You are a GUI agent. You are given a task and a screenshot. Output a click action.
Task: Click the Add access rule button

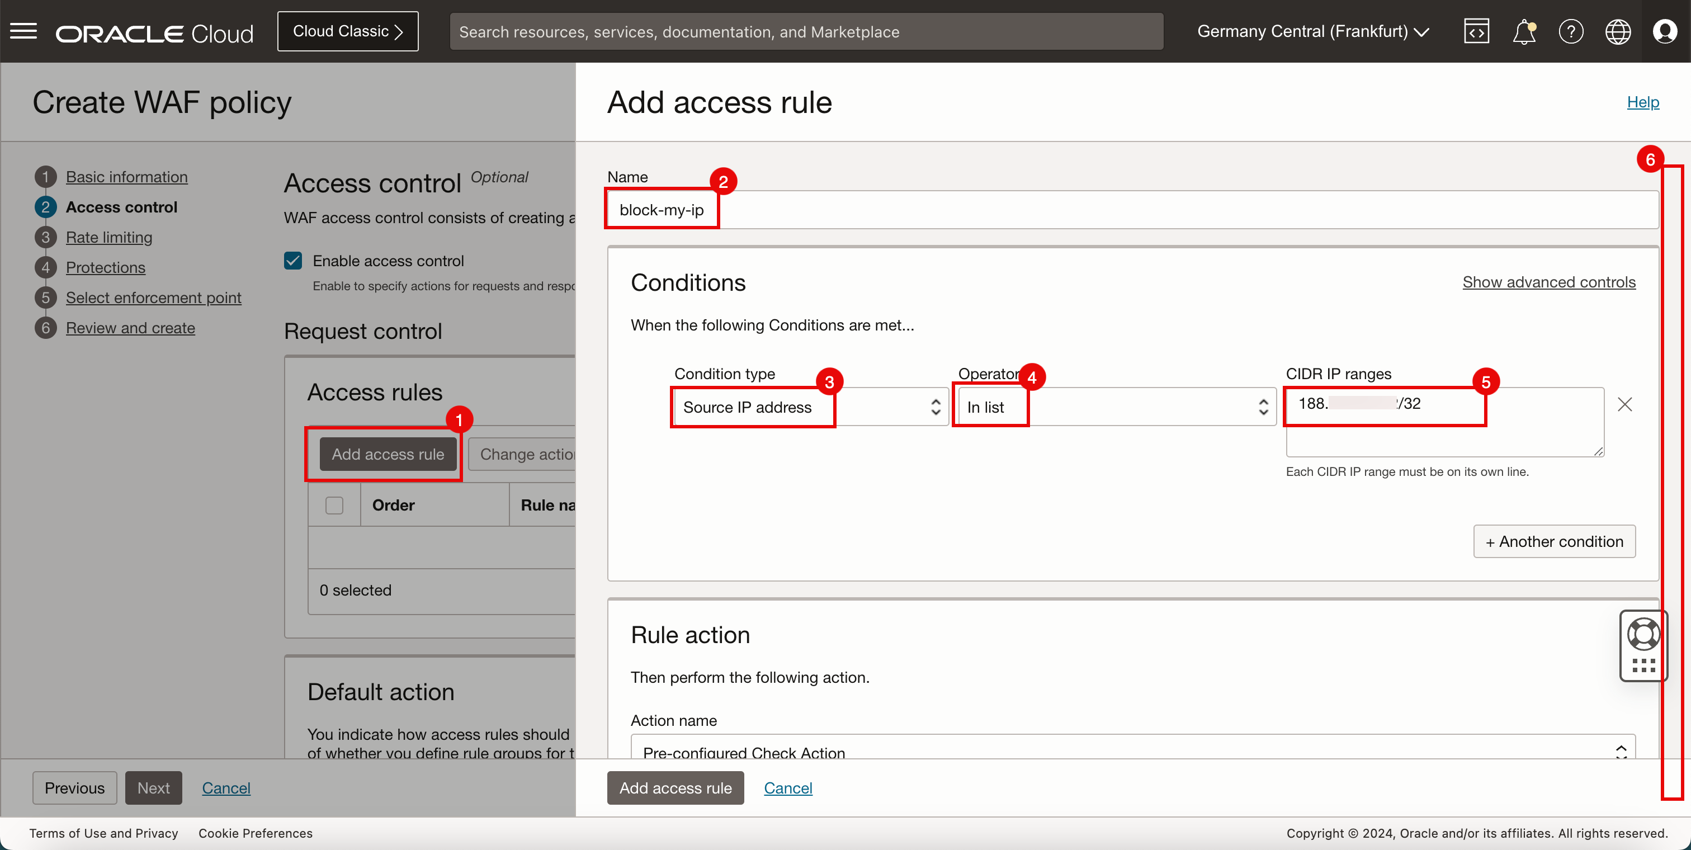(389, 453)
